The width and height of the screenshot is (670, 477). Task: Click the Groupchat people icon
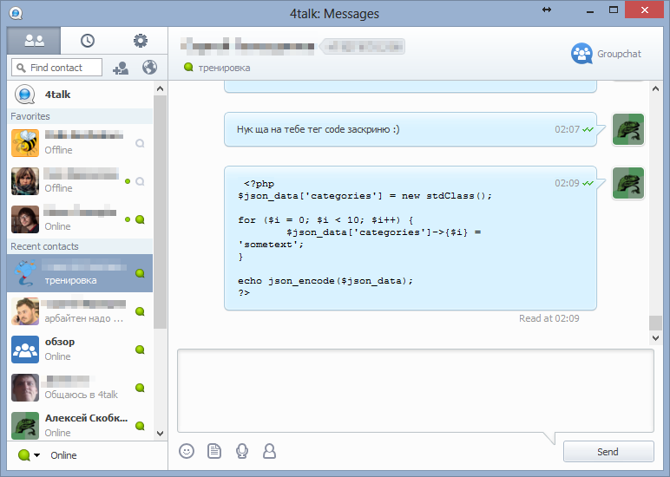coord(581,54)
